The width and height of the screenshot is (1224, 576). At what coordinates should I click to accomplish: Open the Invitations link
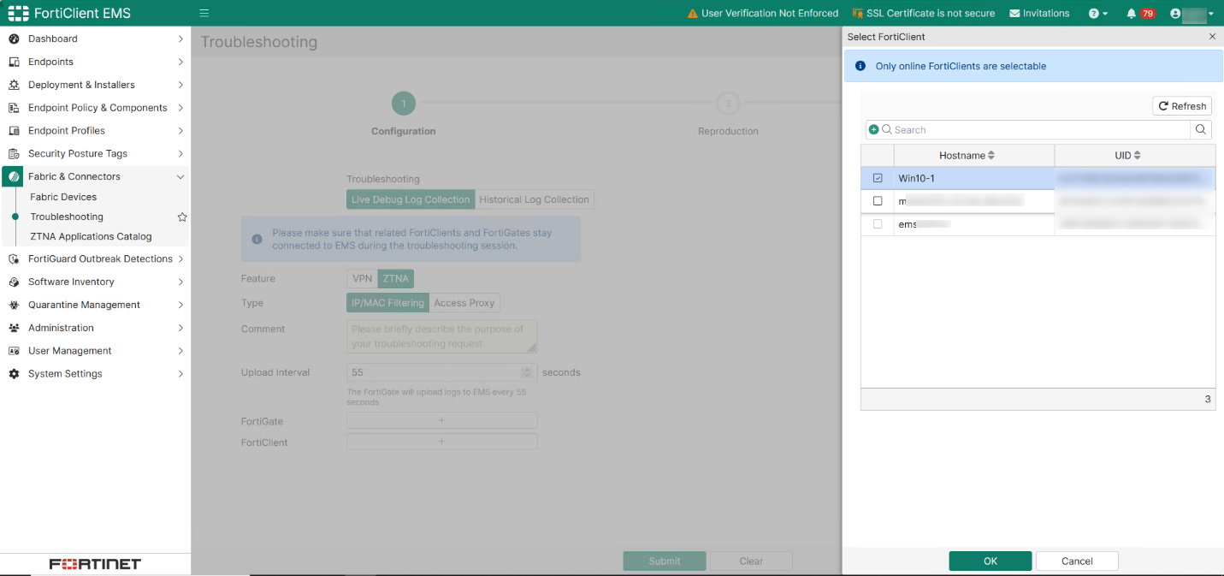click(1039, 14)
